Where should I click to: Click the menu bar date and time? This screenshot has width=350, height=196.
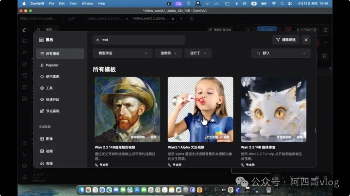click(x=313, y=4)
